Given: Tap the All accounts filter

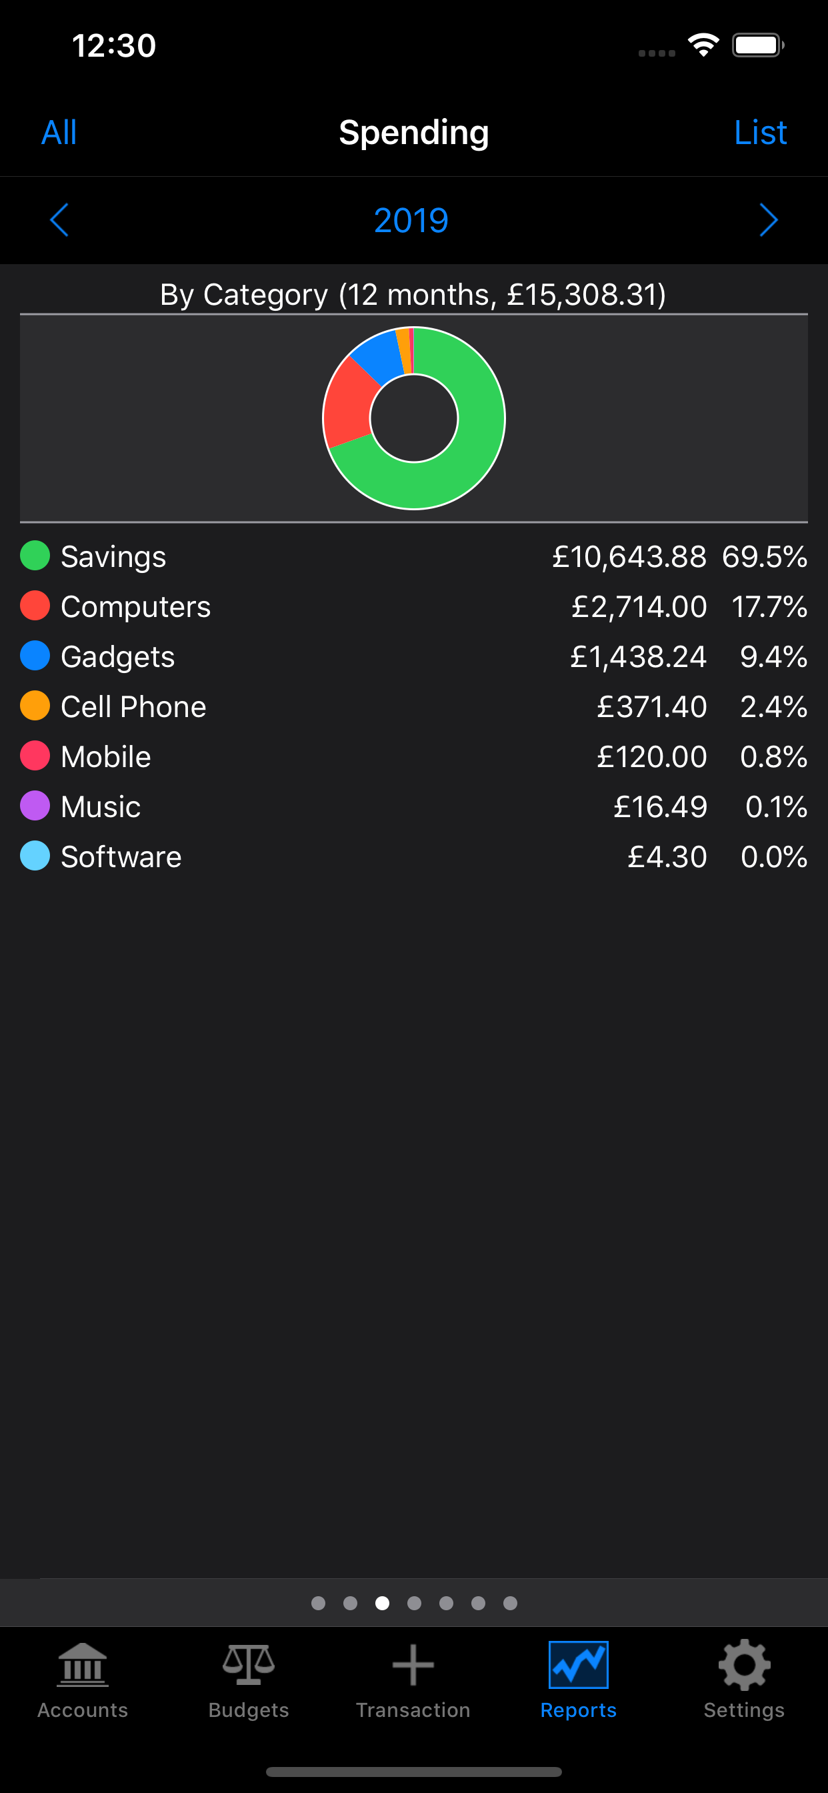Looking at the screenshot, I should 59,132.
